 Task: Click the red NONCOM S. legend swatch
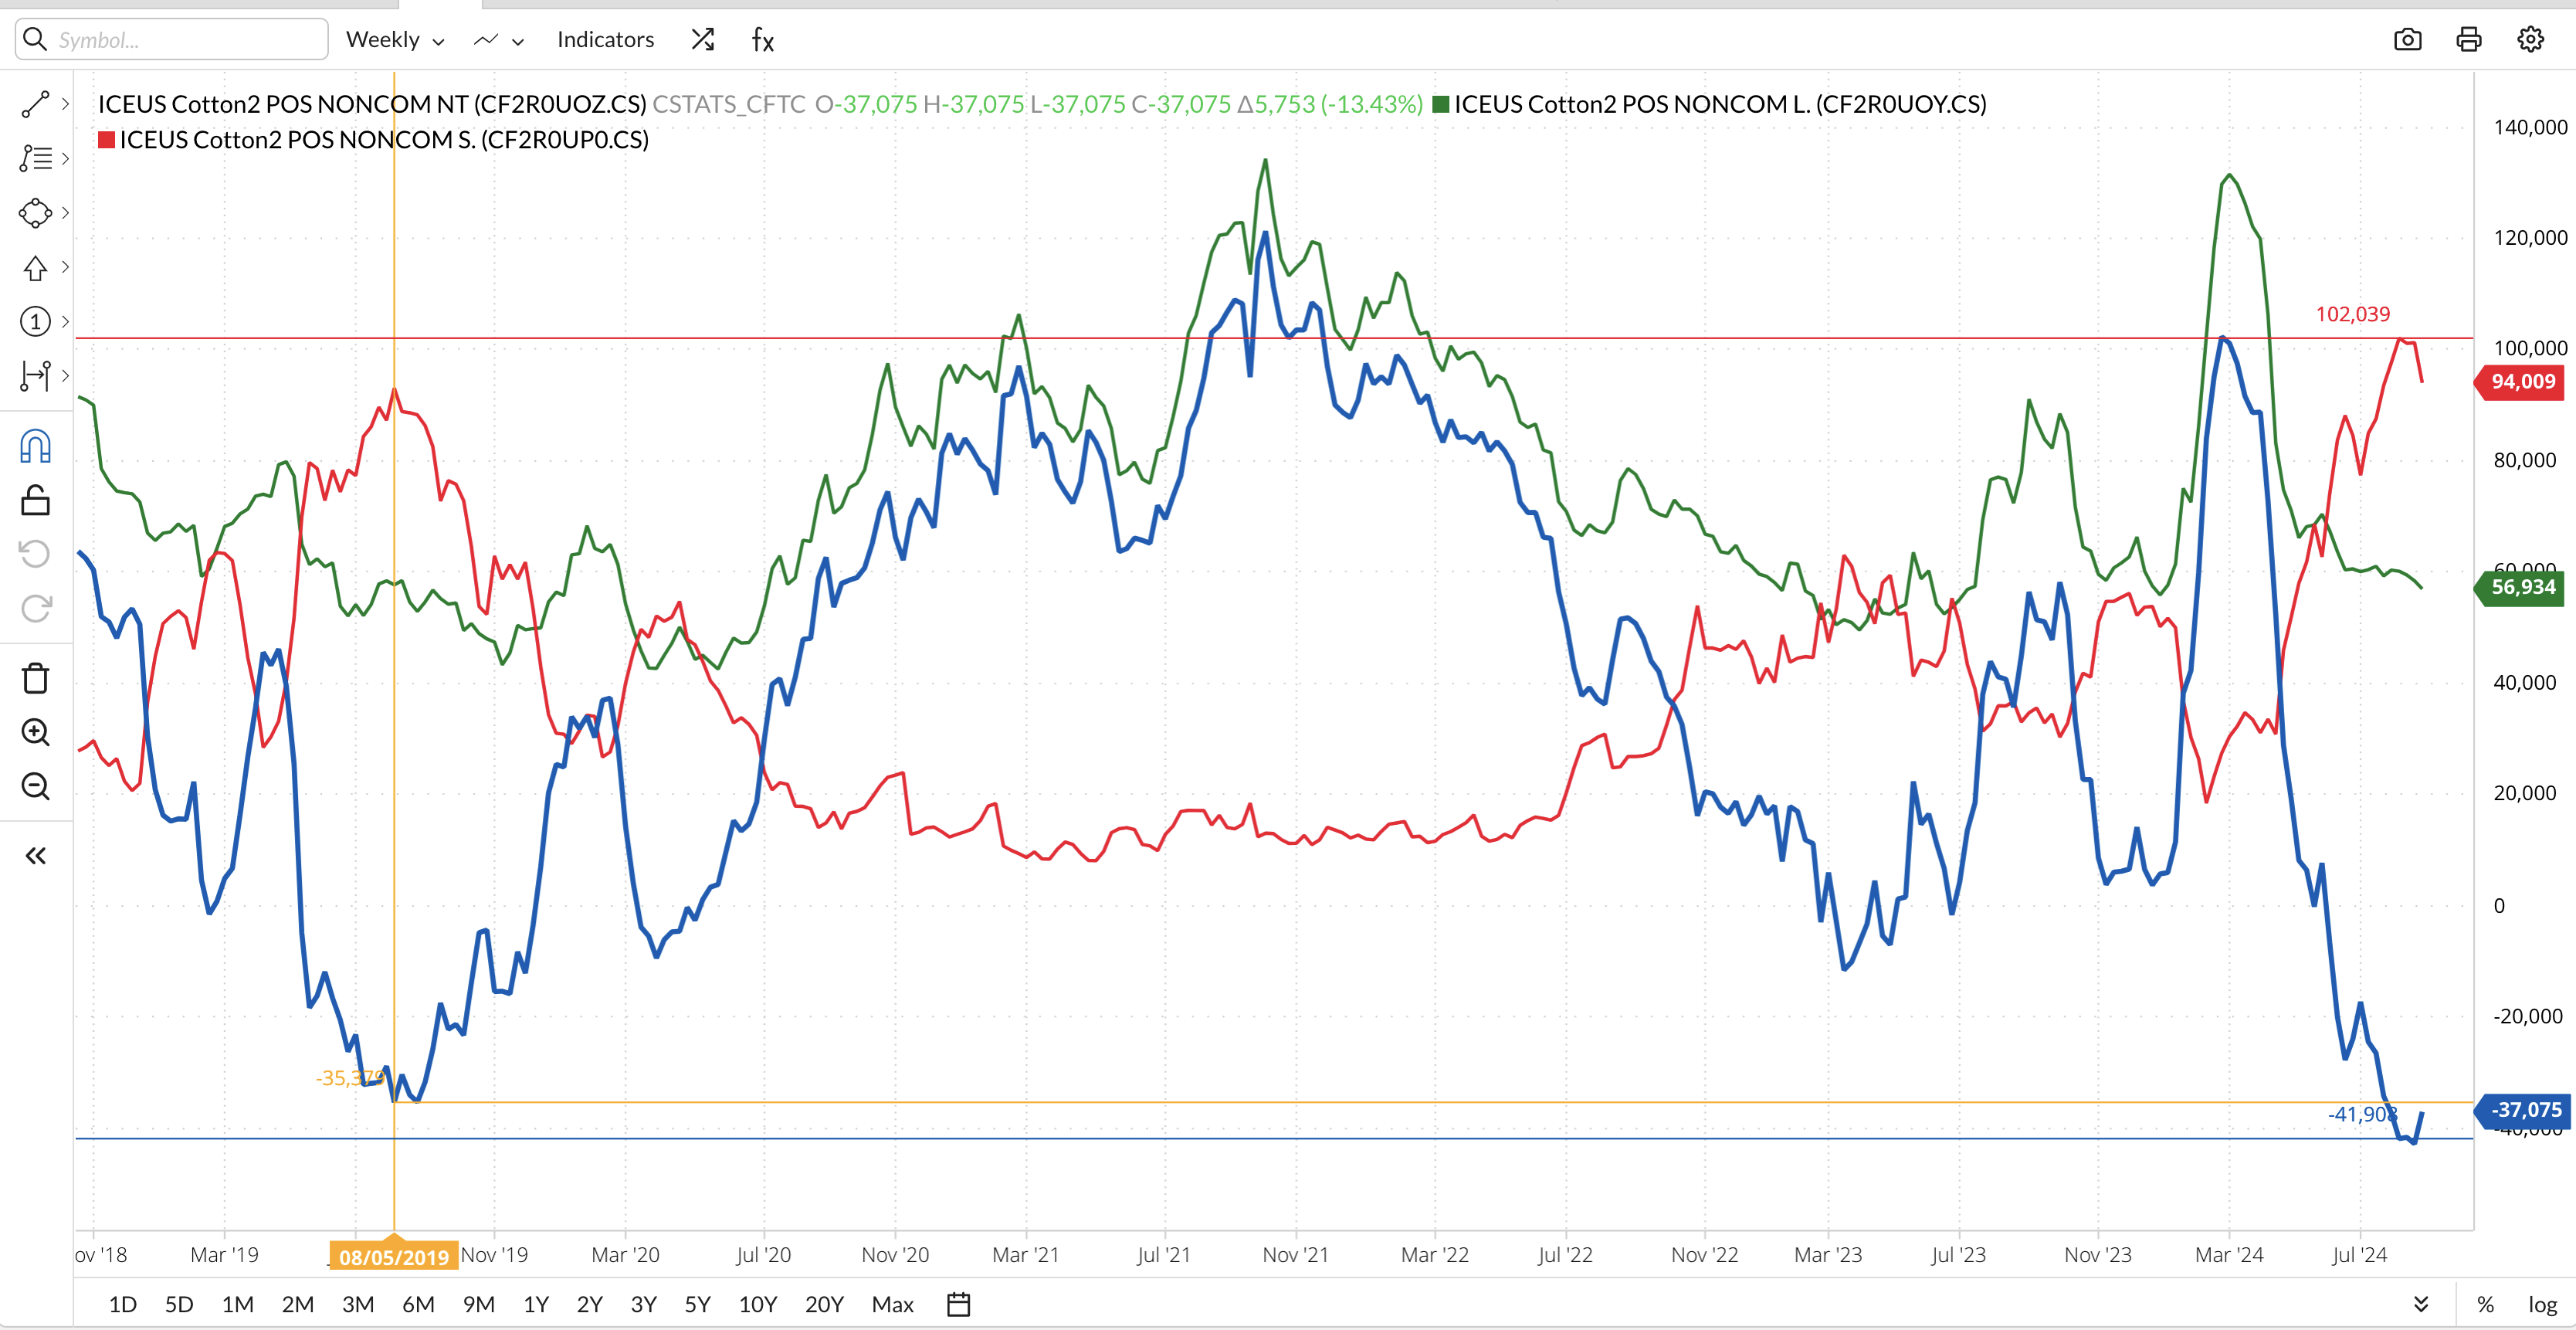pyautogui.click(x=106, y=140)
